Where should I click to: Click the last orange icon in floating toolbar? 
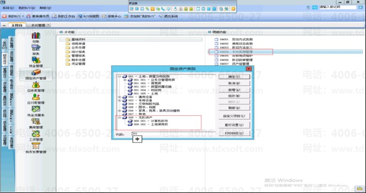click(x=233, y=9)
